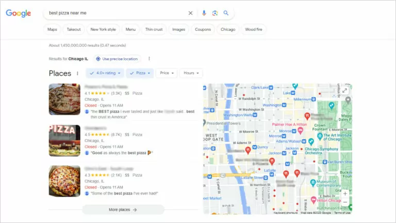Toggle the Pizza category filter

(140, 73)
